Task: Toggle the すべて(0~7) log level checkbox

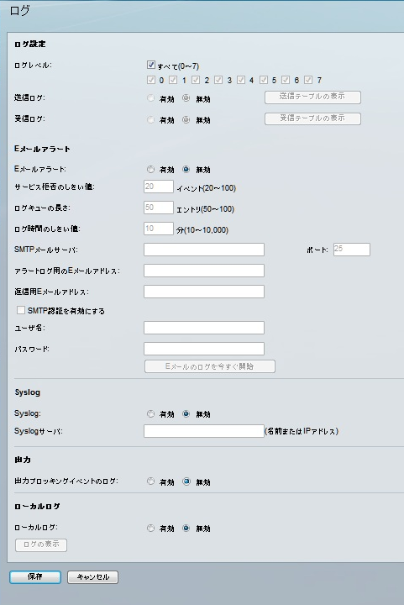Action: click(151, 65)
